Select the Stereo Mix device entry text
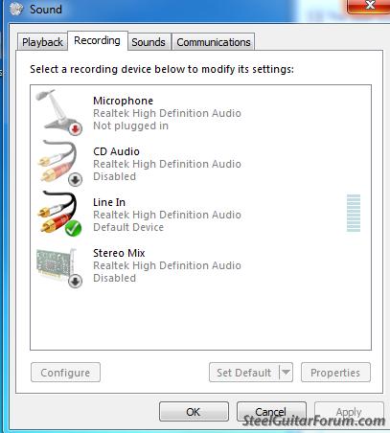 pos(167,265)
